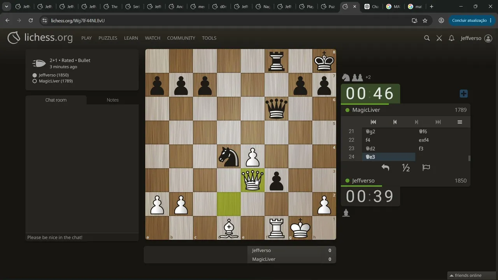Go back in browser history

(x=7, y=20)
